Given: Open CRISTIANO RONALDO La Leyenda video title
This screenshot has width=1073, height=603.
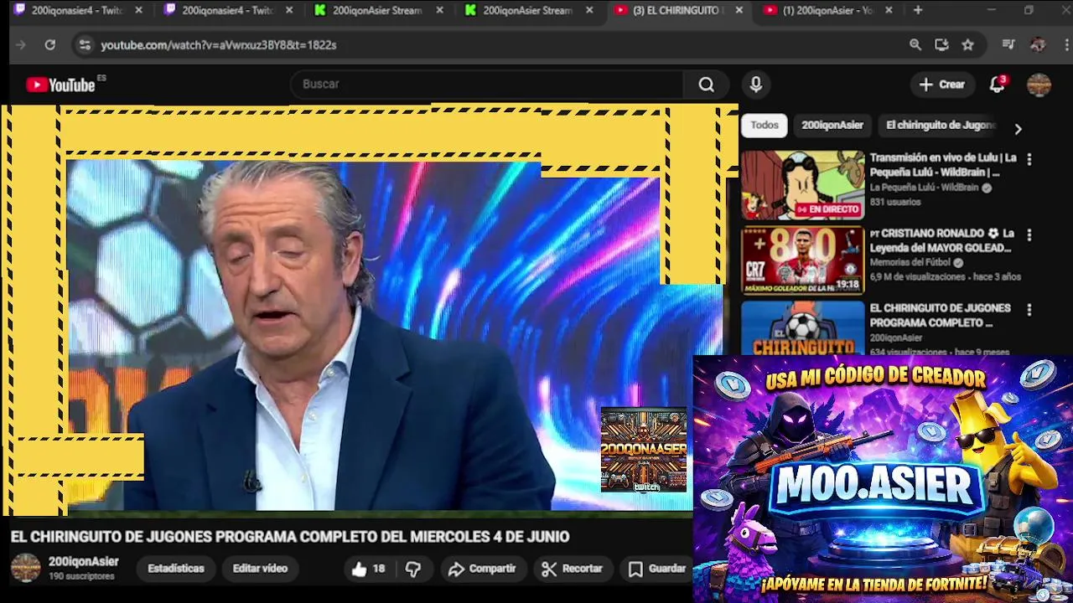Looking at the screenshot, I should [942, 240].
